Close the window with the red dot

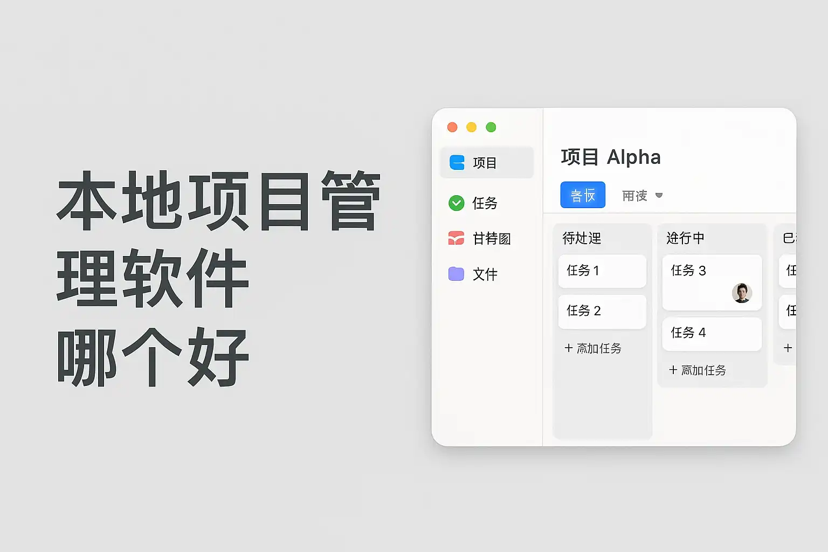pyautogui.click(x=452, y=127)
